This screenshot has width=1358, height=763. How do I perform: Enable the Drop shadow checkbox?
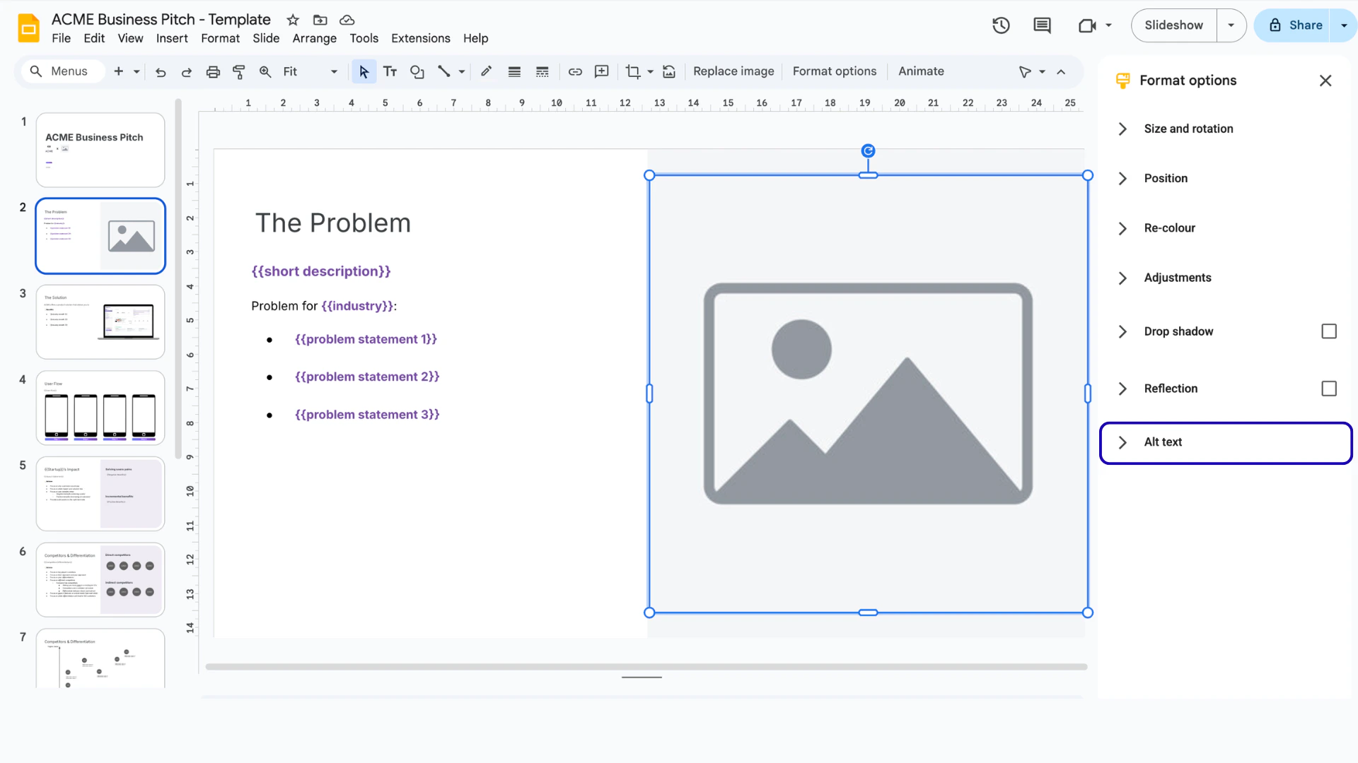[x=1328, y=331]
